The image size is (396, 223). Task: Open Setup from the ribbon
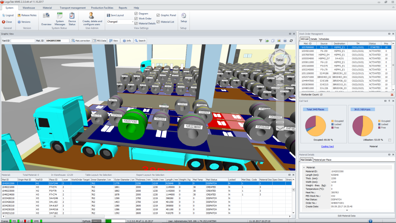point(183,17)
